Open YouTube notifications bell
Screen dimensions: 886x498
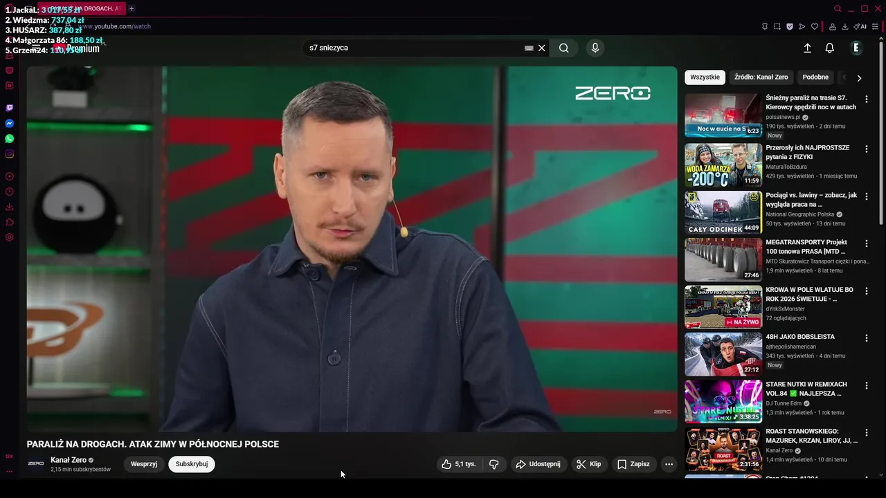pyautogui.click(x=829, y=48)
